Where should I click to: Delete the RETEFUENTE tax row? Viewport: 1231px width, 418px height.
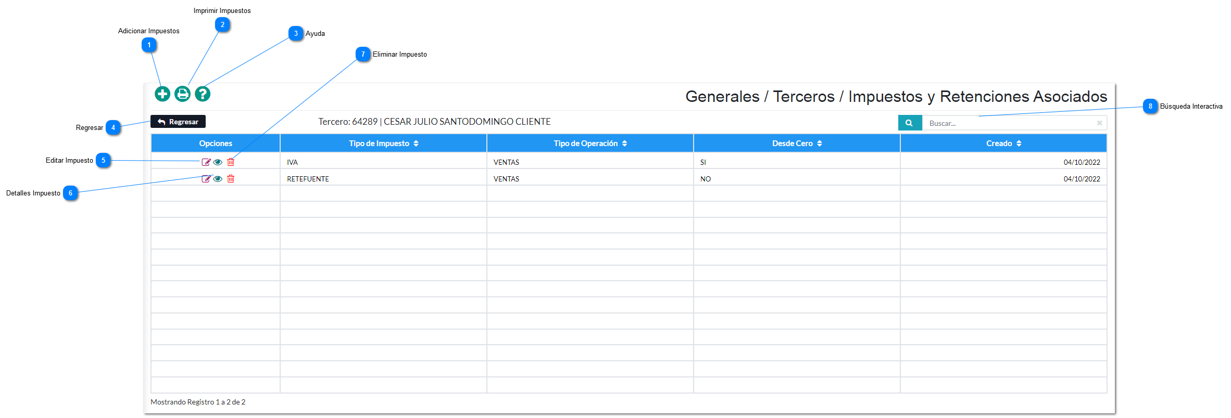(231, 179)
